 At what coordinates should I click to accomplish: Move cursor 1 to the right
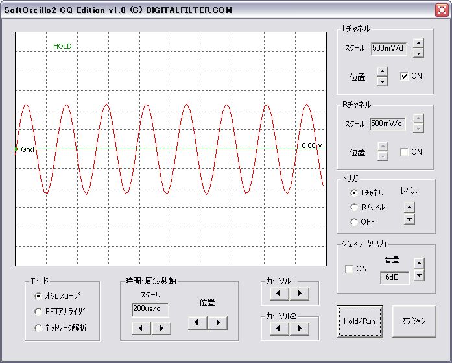click(298, 294)
